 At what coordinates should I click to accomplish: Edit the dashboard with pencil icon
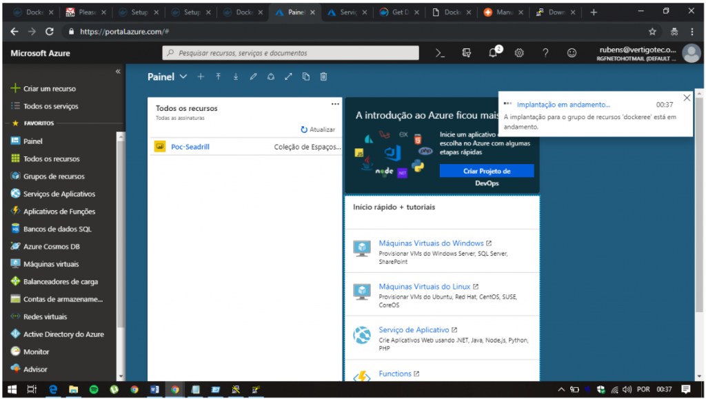pyautogui.click(x=253, y=77)
